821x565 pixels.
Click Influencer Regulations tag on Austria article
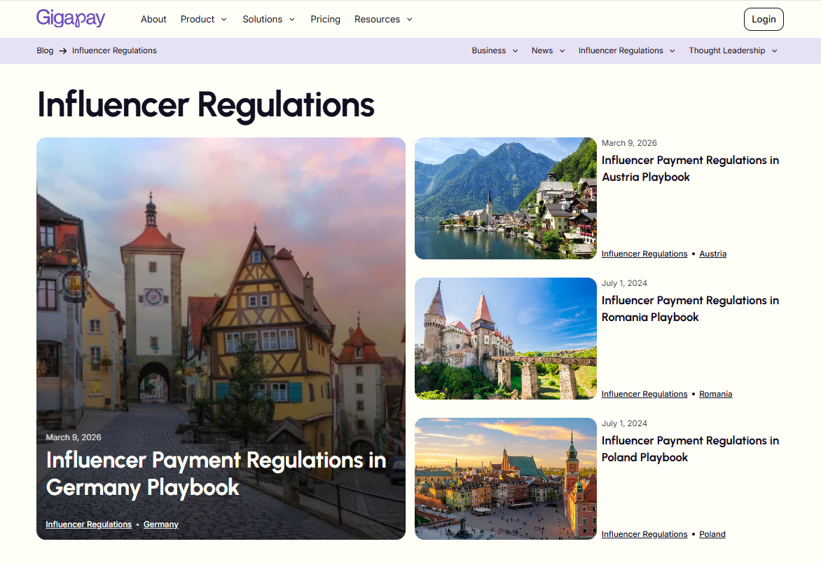[x=644, y=254]
